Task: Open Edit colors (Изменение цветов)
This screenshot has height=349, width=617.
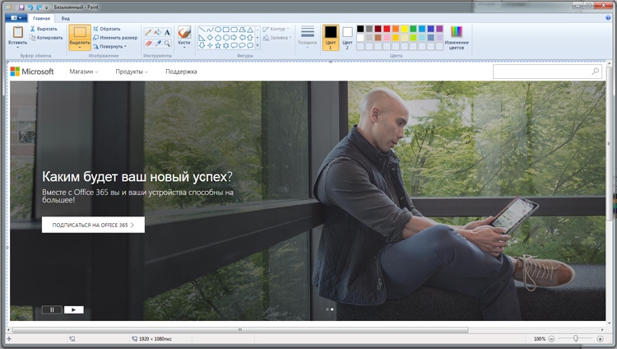Action: [457, 36]
